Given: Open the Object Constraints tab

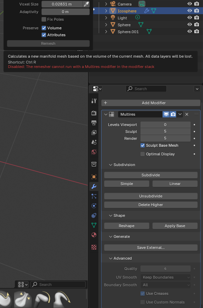Looking at the screenshot, I should click(x=94, y=215).
